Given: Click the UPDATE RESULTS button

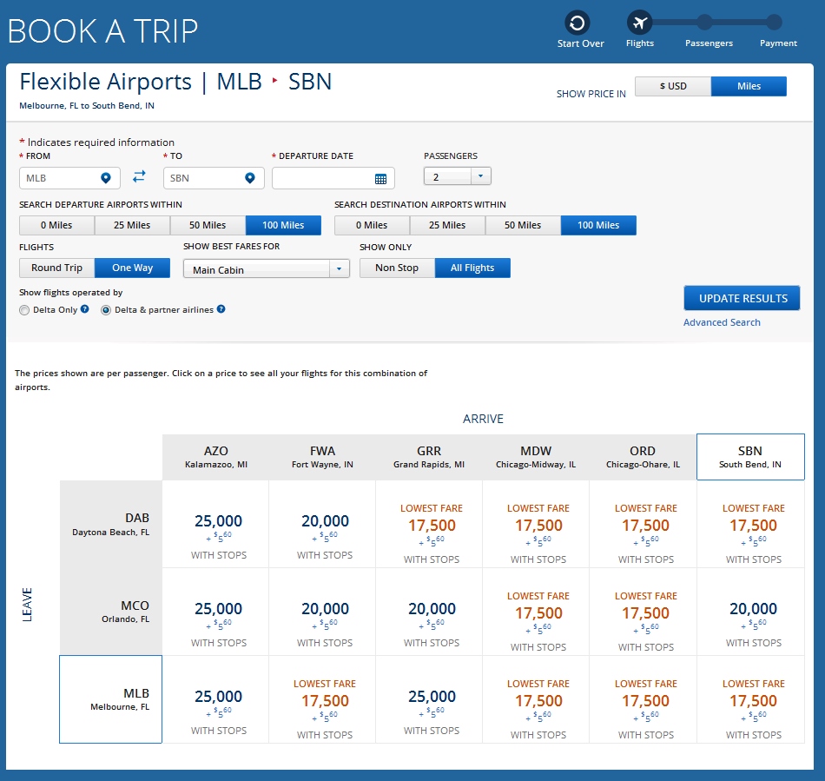Looking at the screenshot, I should (742, 298).
